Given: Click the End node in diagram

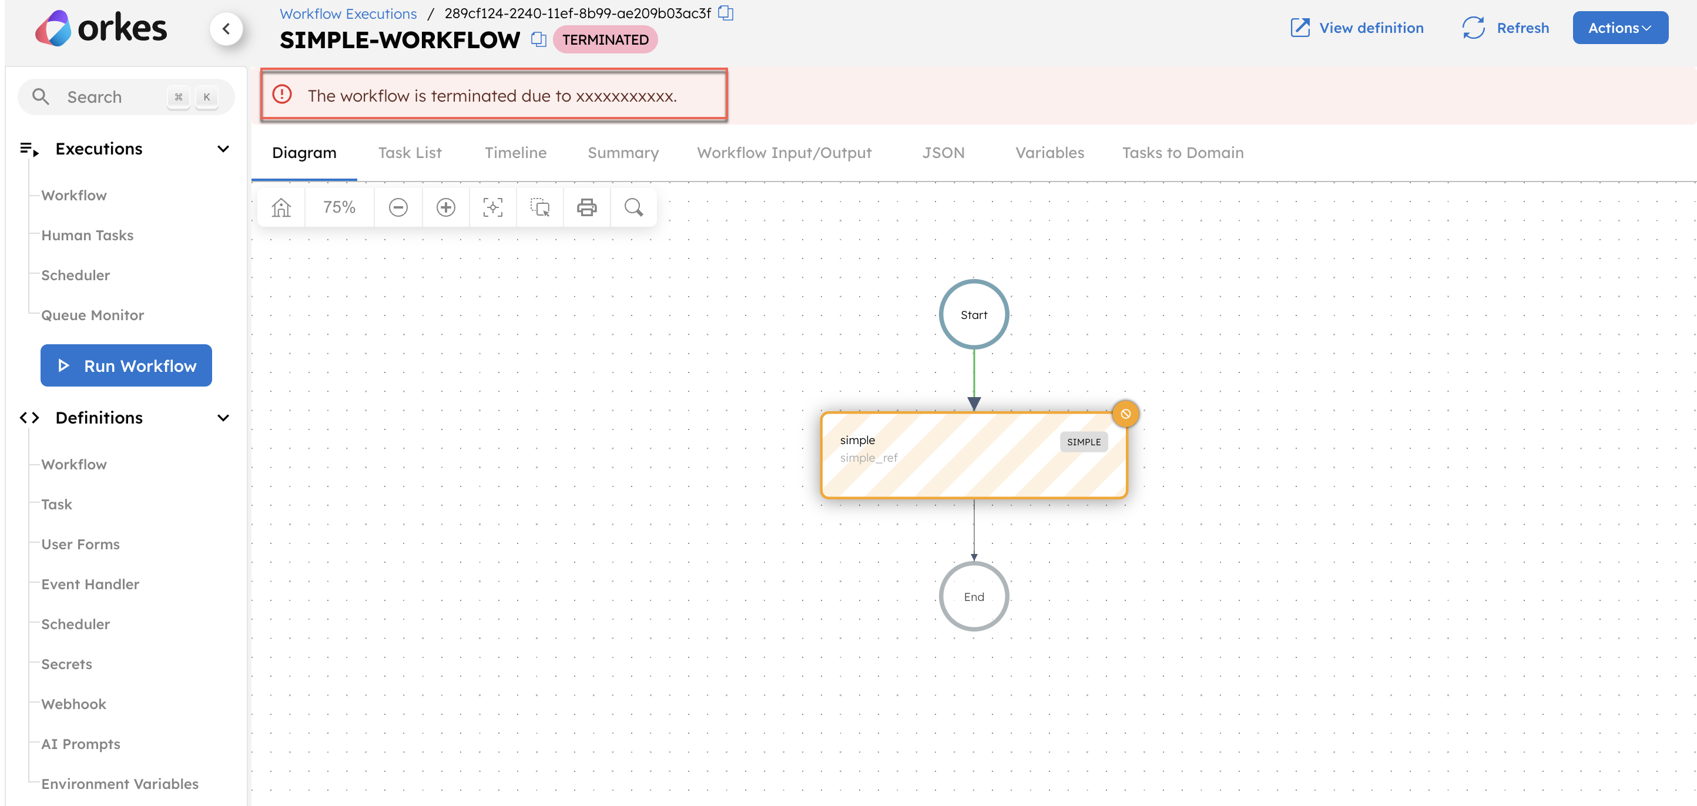Looking at the screenshot, I should (x=974, y=596).
